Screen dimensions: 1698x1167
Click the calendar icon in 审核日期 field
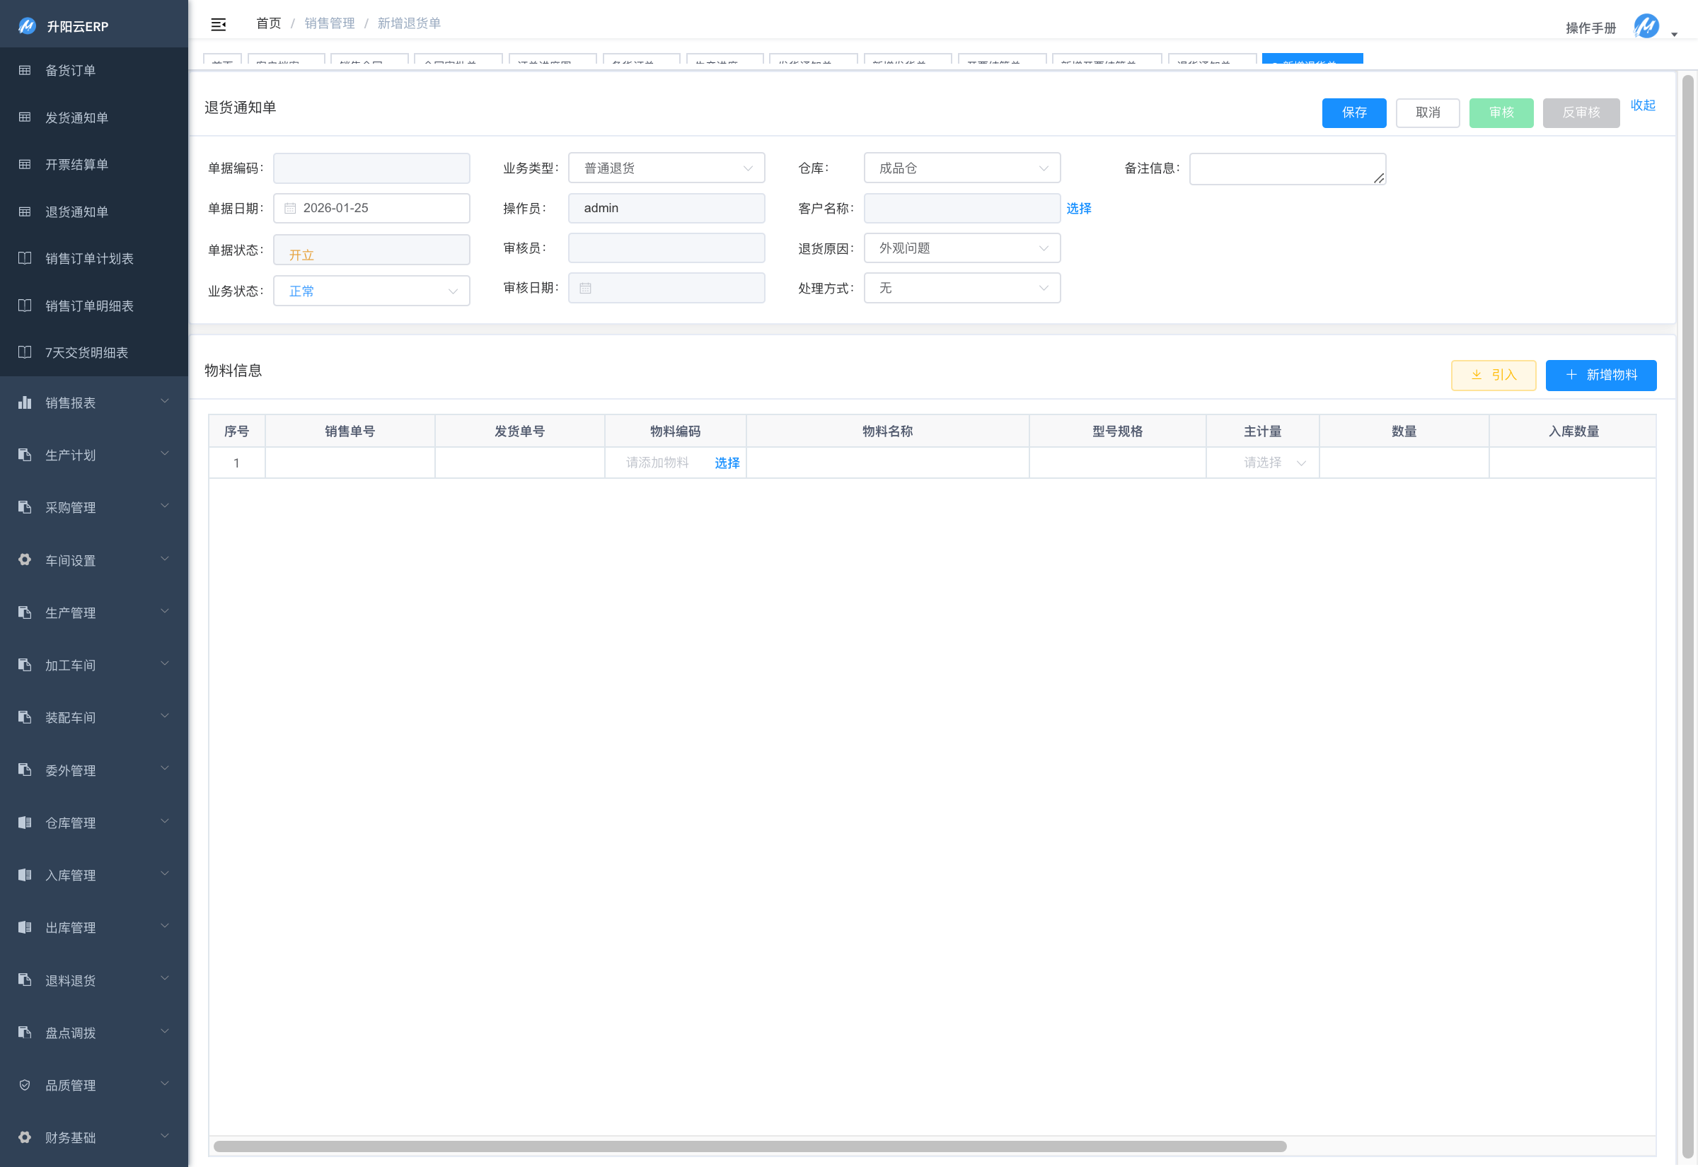585,288
